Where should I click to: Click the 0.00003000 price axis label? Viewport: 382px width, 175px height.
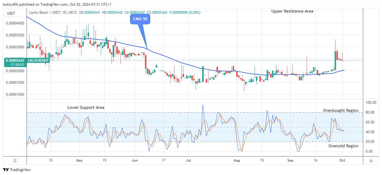pyautogui.click(x=15, y=47)
